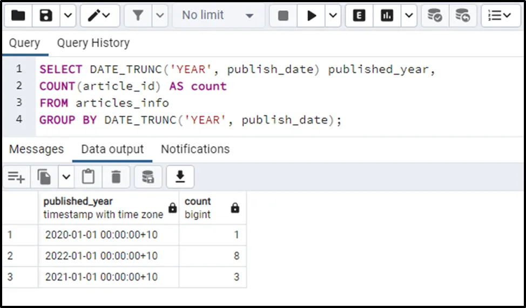526x308 pixels.
Task: Open the Messages tab
Action: (36, 149)
